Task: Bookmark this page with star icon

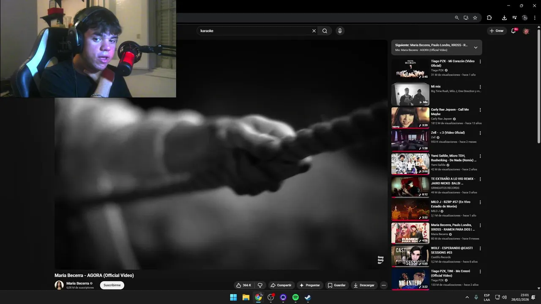Action: [x=475, y=18]
